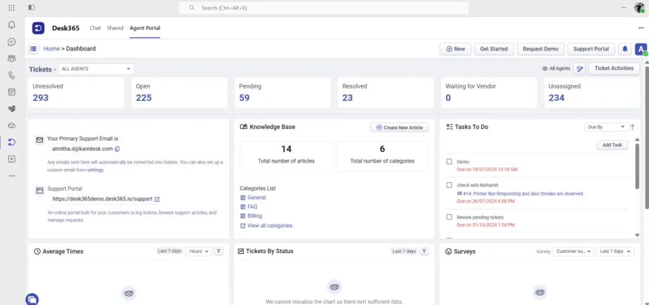Open the Billing category
Screen dimensions: 649x305
tap(255, 216)
